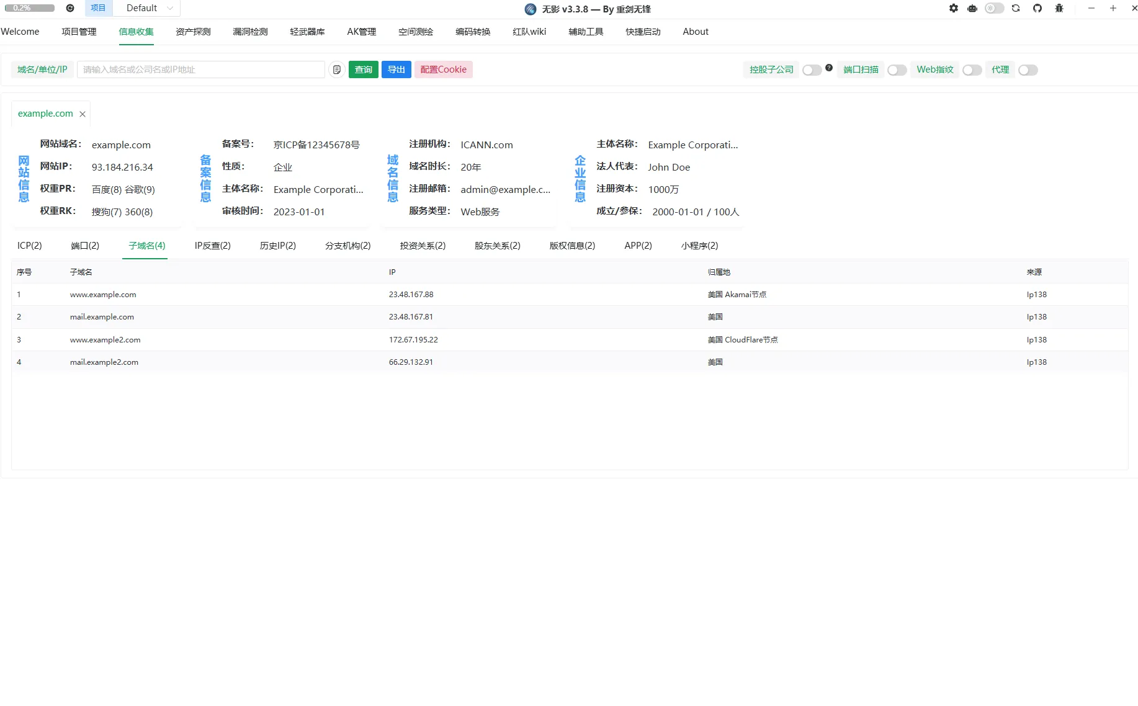The width and height of the screenshot is (1138, 706).
Task: Open the About tab
Action: coord(696,32)
